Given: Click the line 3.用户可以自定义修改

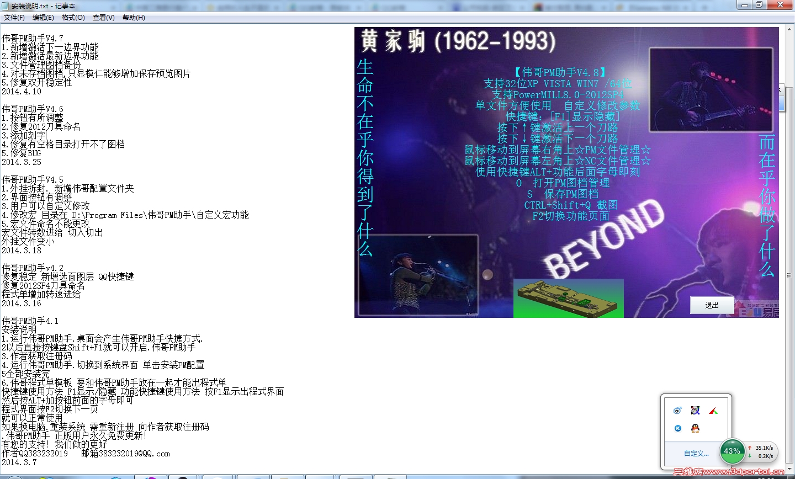Looking at the screenshot, I should point(46,206).
